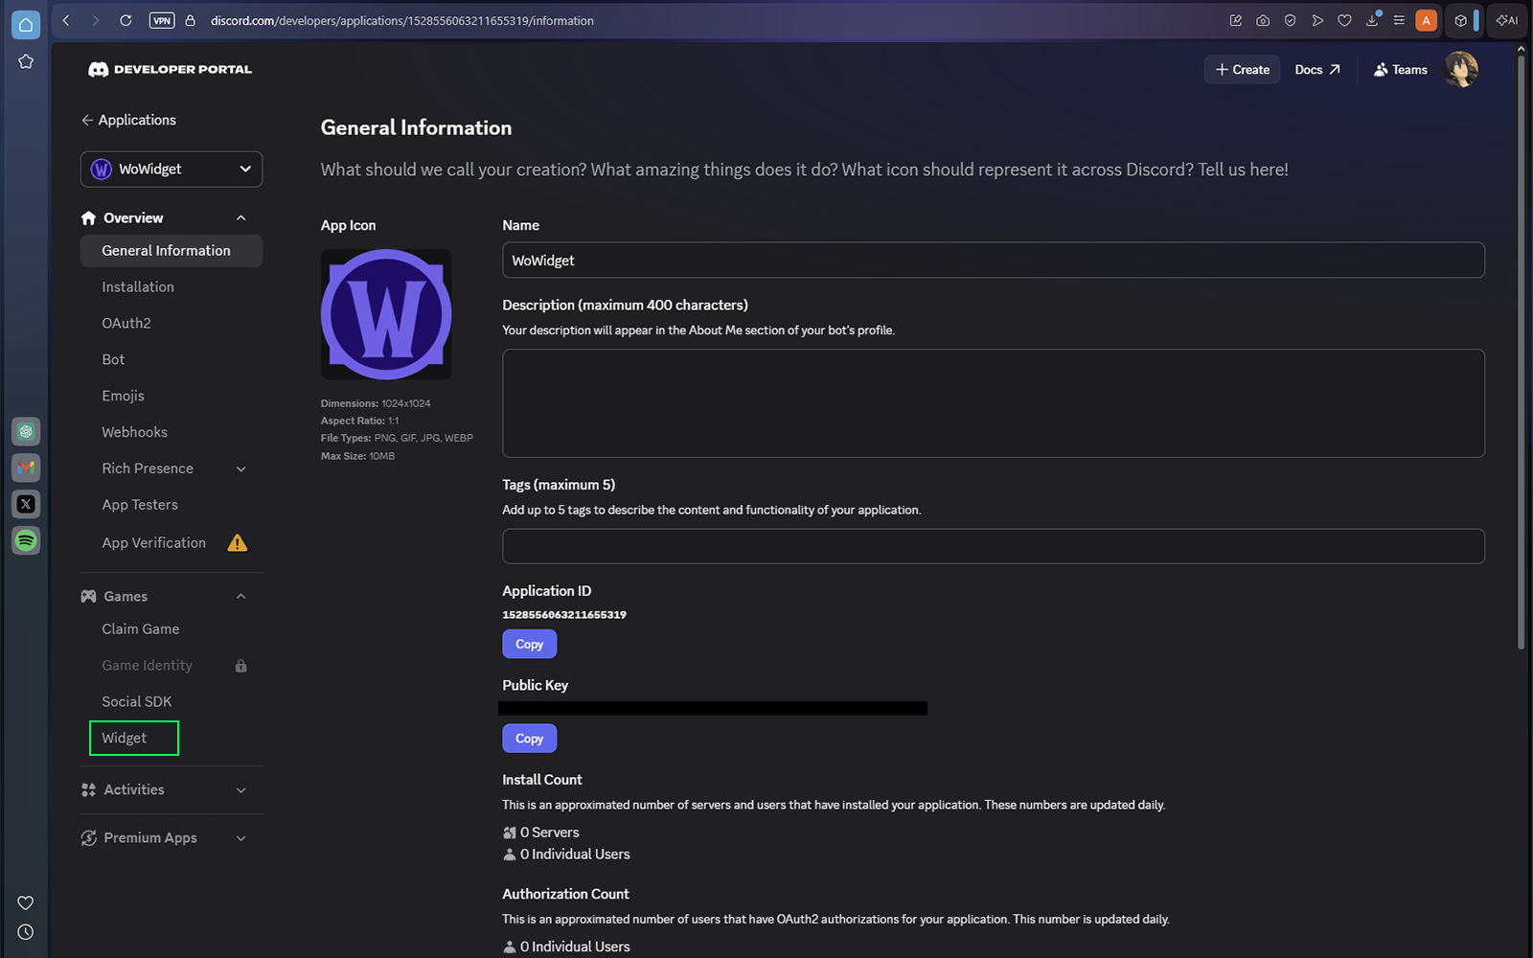Open the OAuth2 settings page
The width and height of the screenshot is (1533, 958).
tap(126, 323)
